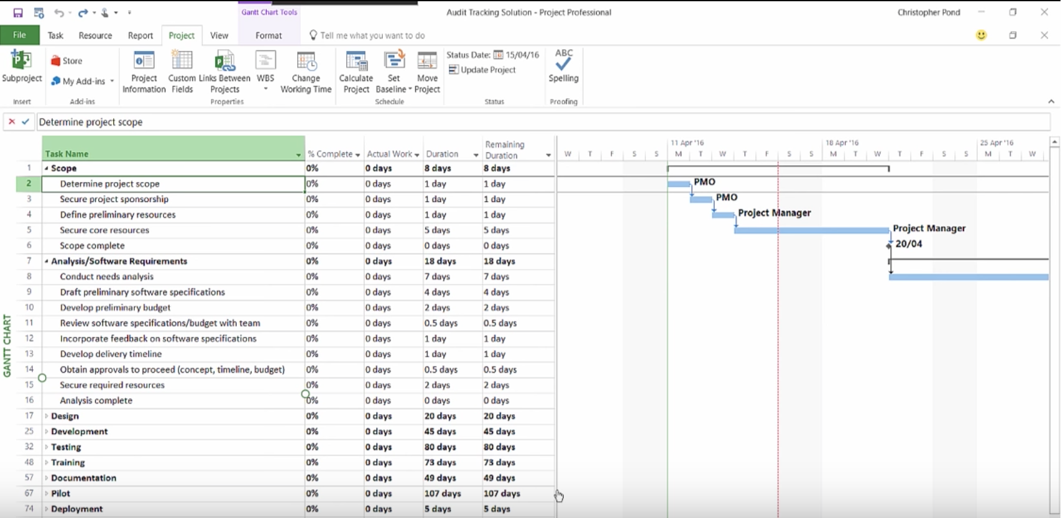Open the Store add-ins button
Screen dimensions: 1063x518
point(67,61)
